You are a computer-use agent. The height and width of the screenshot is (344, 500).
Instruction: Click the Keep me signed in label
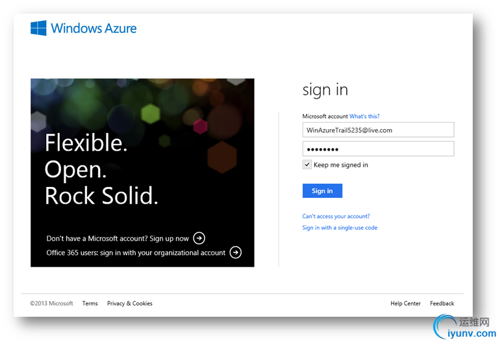pos(340,165)
